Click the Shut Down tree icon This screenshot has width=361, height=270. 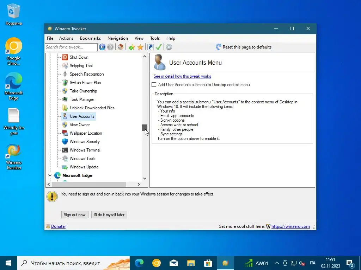[65, 57]
